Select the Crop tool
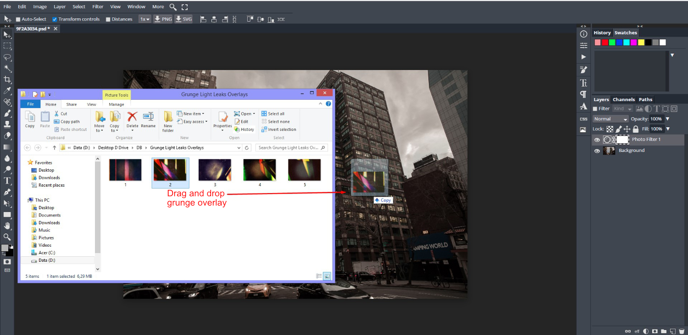The height and width of the screenshot is (335, 688). click(x=7, y=80)
